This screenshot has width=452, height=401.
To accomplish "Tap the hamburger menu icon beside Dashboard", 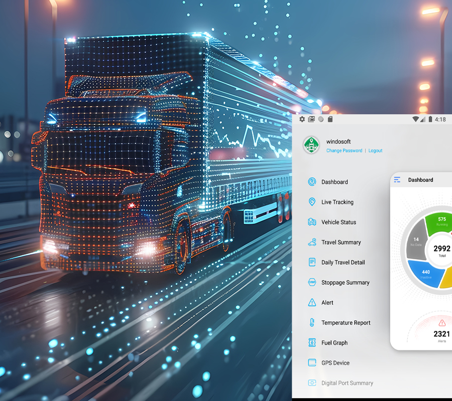I will (397, 180).
